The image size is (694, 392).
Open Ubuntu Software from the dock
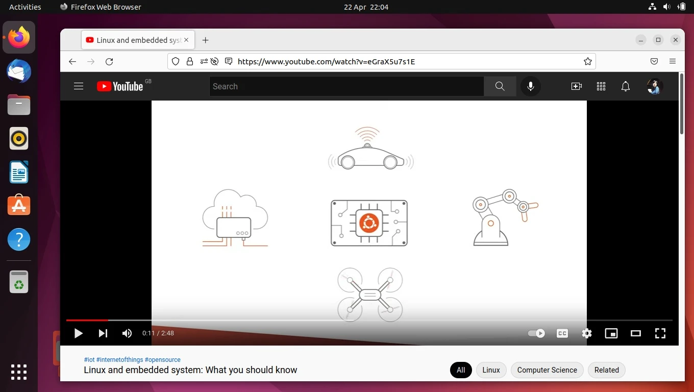(x=19, y=206)
